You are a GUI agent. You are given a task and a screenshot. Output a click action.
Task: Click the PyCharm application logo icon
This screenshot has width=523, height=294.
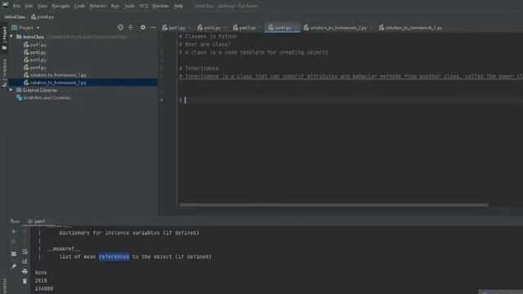pyautogui.click(x=6, y=6)
